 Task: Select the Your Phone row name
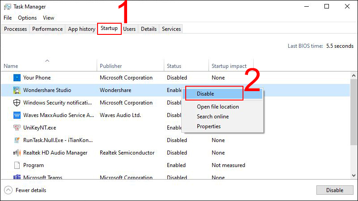point(37,78)
